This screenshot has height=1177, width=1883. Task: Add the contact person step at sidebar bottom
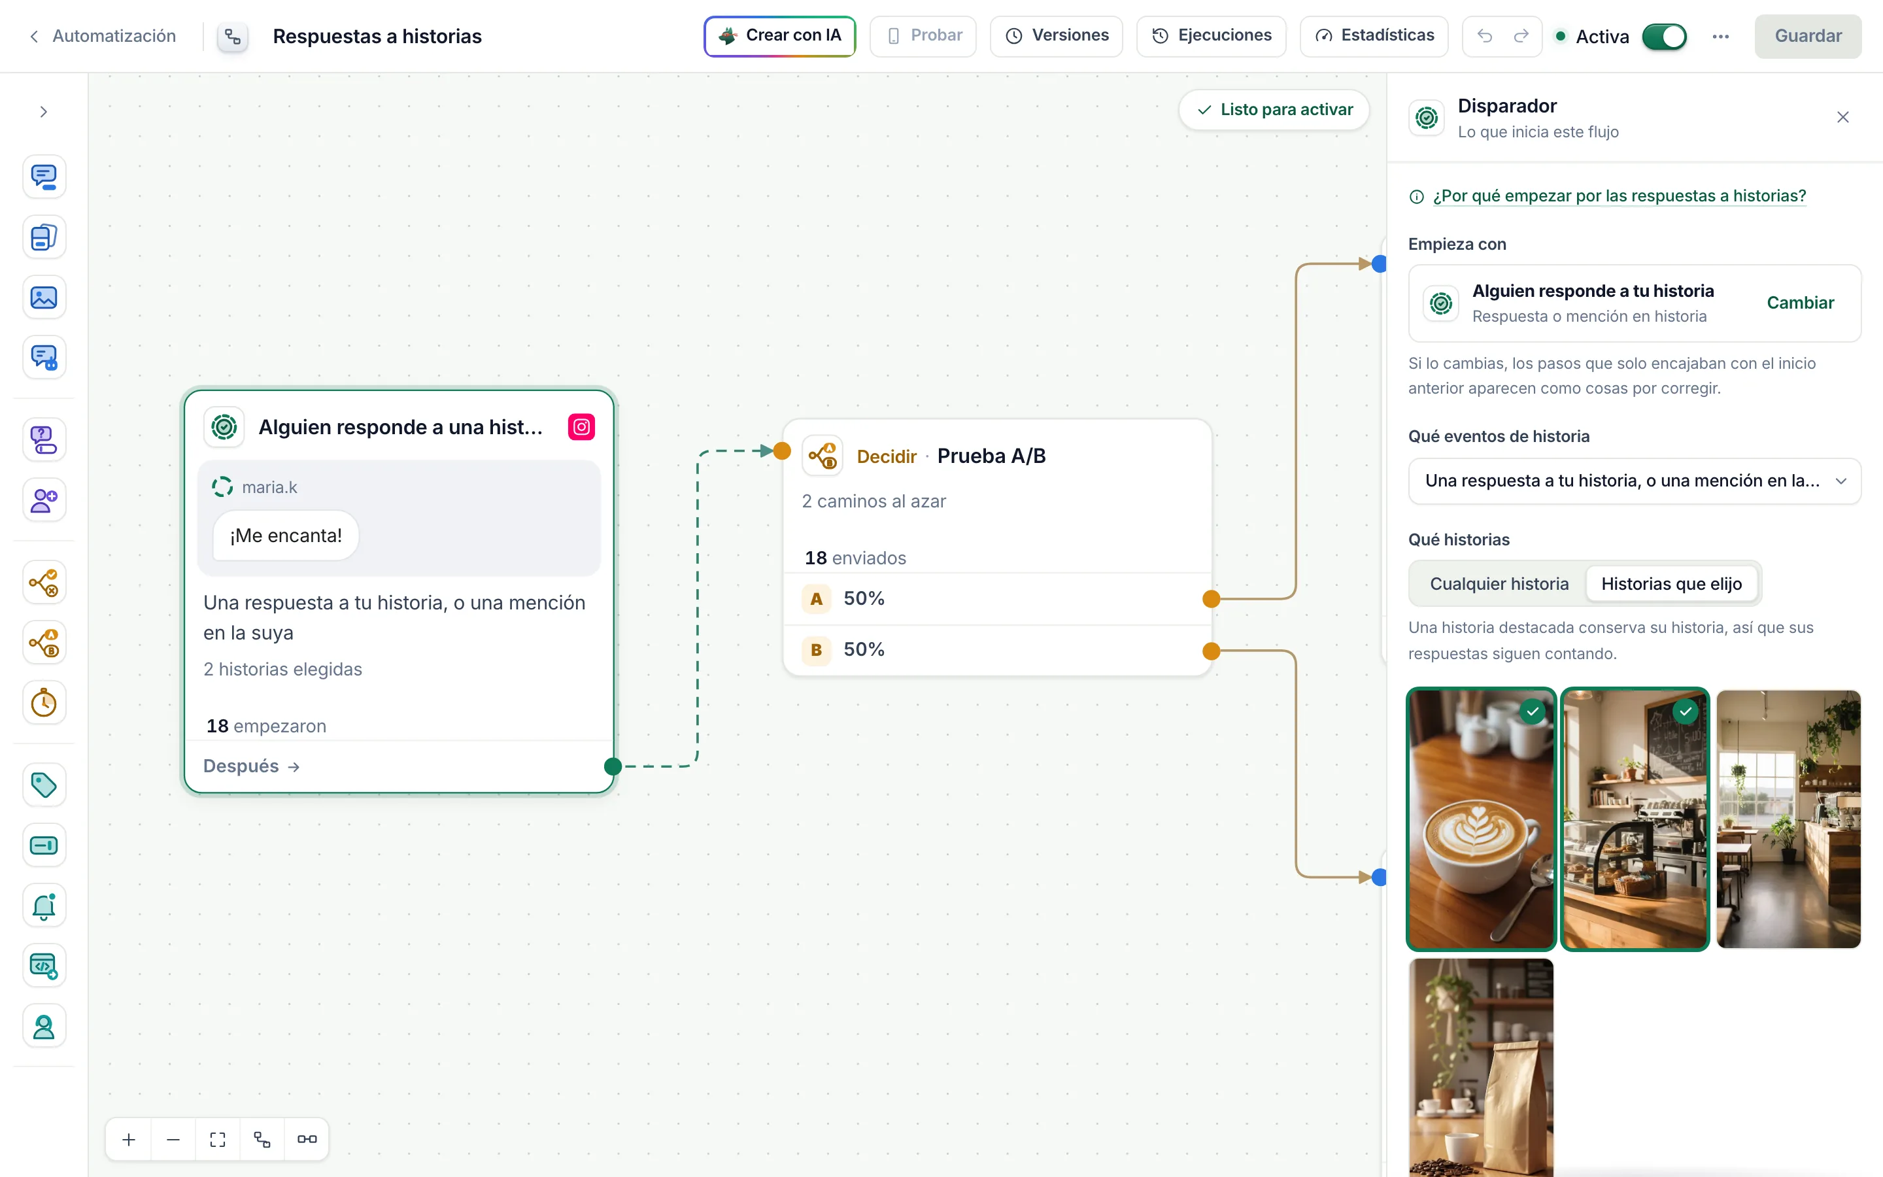point(44,1027)
